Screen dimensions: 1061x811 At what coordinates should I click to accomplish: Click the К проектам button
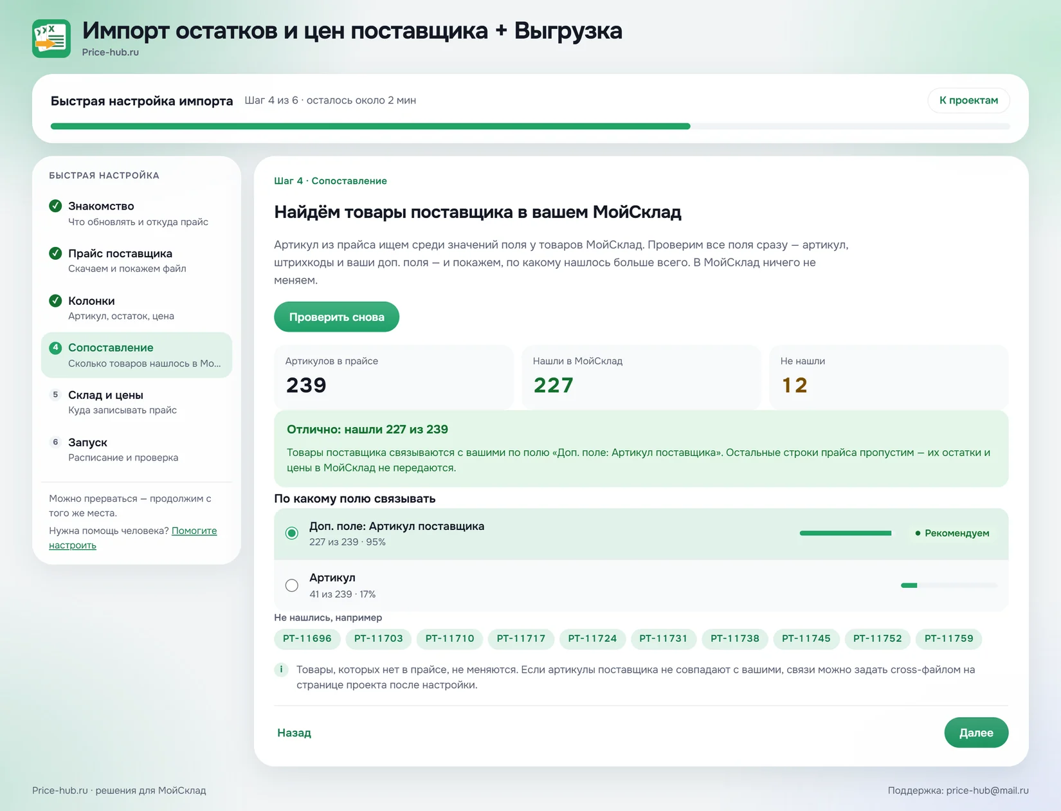coord(968,100)
